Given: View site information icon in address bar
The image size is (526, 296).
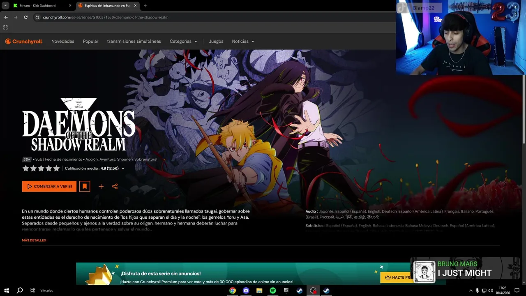Looking at the screenshot, I should tap(37, 17).
